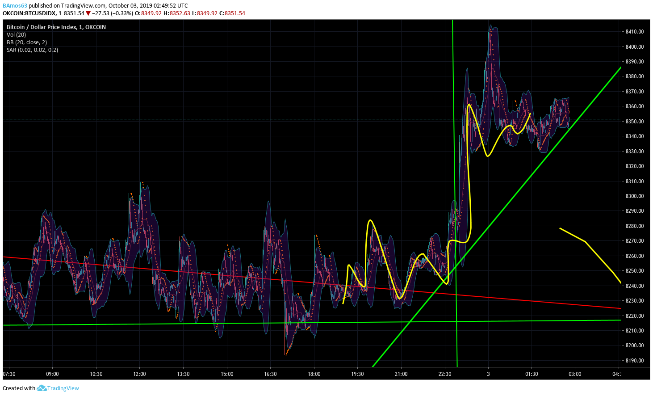Select the SAR (0.02, 0.02, 0.2) indicator label
This screenshot has width=653, height=396.
tap(32, 50)
